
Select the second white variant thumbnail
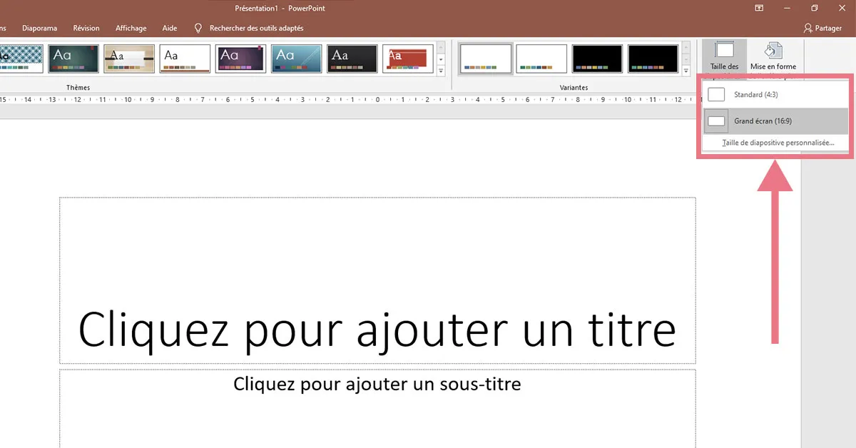pos(541,58)
